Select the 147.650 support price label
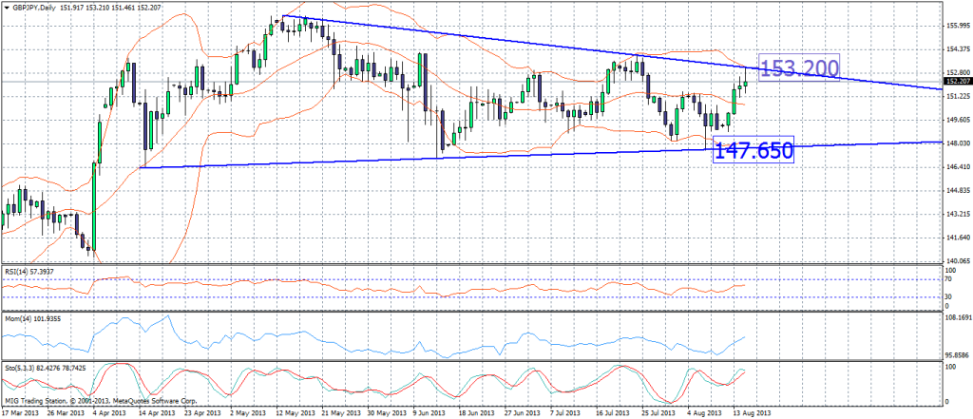973x419 pixels. point(751,149)
